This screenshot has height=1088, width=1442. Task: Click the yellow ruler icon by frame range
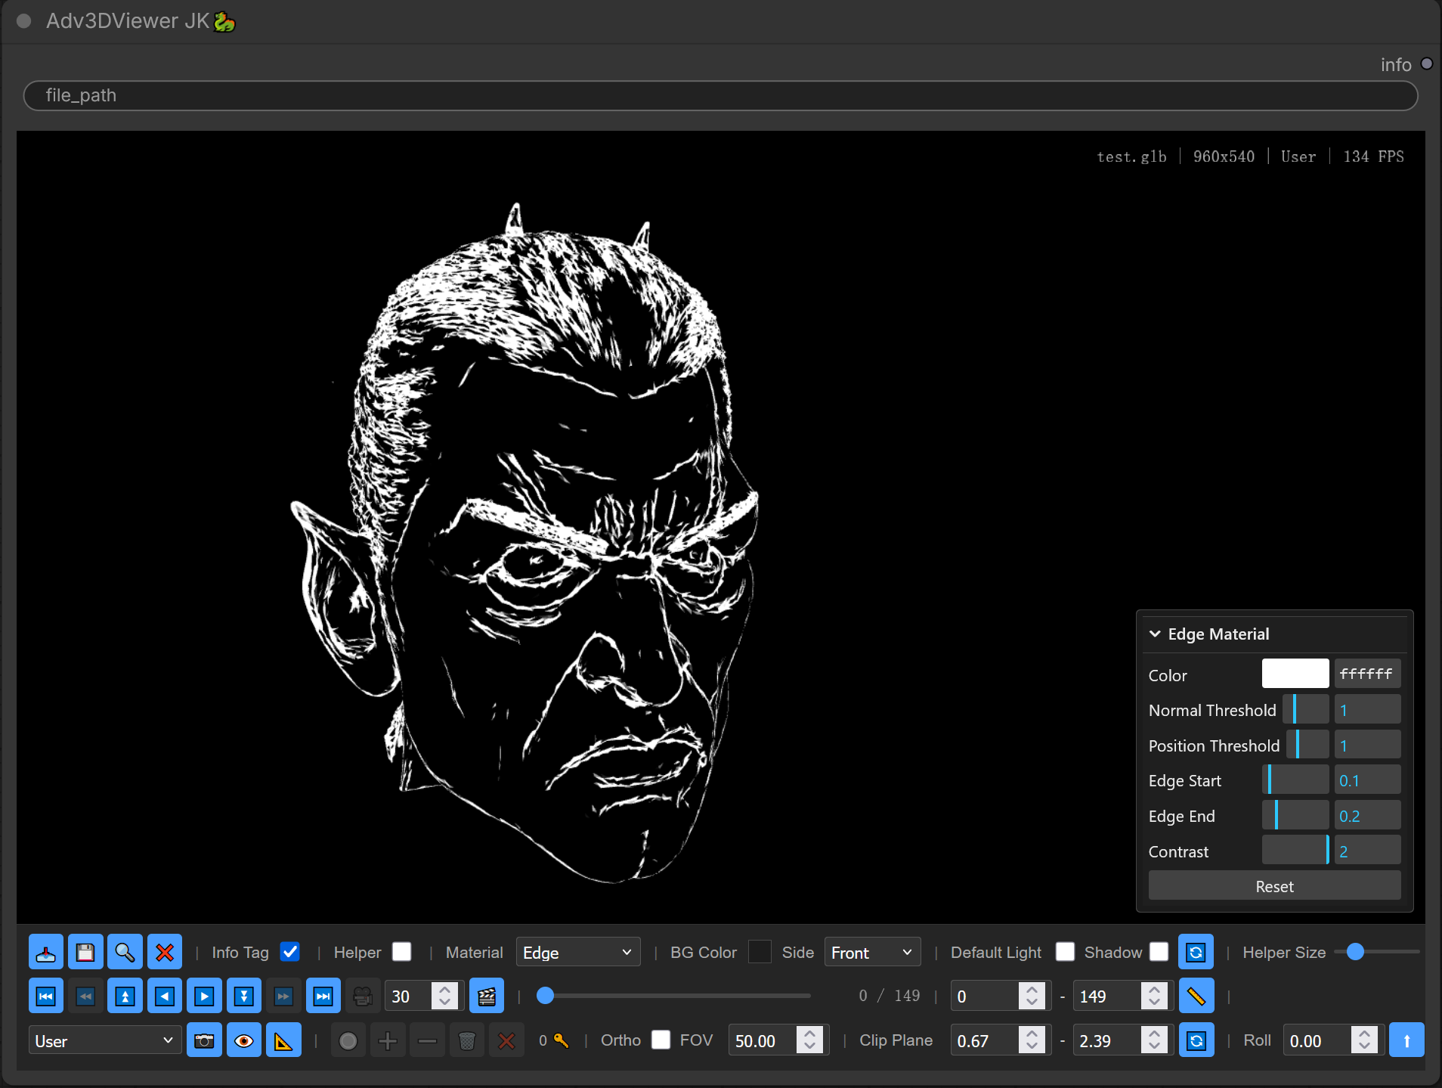tap(1196, 997)
